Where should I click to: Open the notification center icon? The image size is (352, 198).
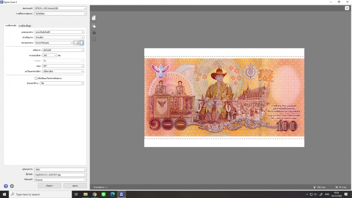tap(346, 194)
